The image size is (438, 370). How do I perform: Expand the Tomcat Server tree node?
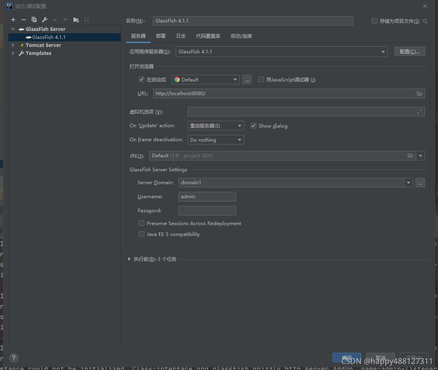click(x=13, y=45)
